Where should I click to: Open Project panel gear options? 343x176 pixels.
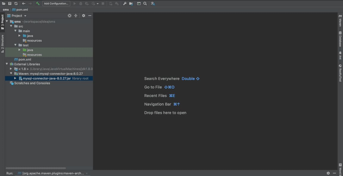pos(84,16)
